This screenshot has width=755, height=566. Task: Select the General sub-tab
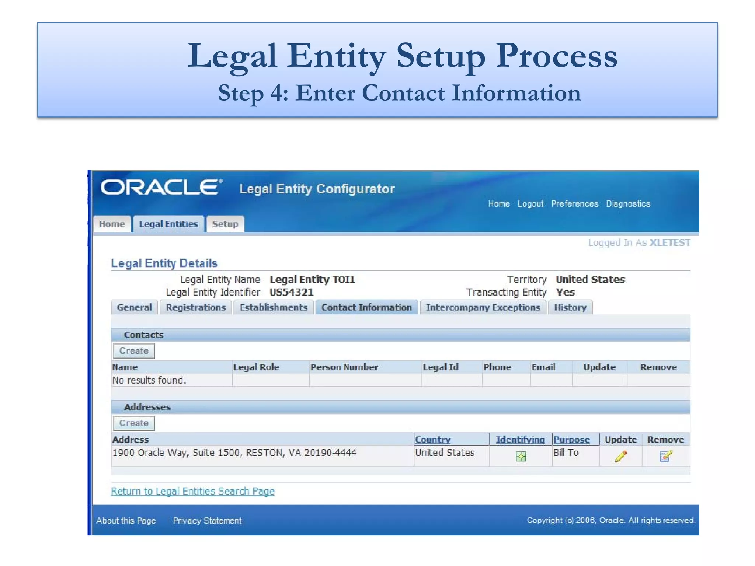[134, 307]
